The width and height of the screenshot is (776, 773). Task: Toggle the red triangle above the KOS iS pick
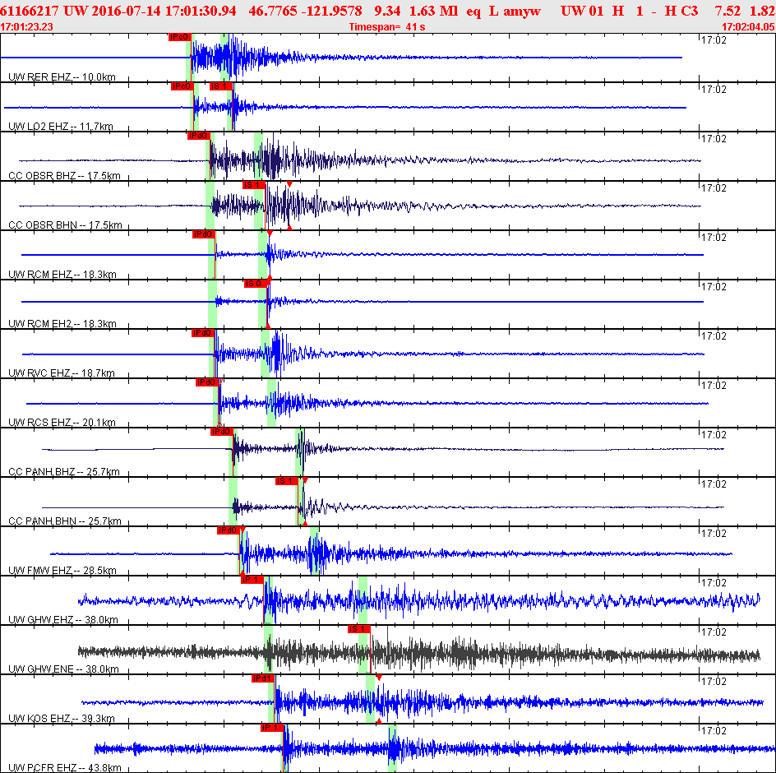click(377, 678)
